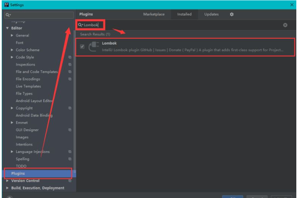Click project-level icon beside Copyright
Image resolution: width=298 pixels, height=198 pixels.
point(70,108)
